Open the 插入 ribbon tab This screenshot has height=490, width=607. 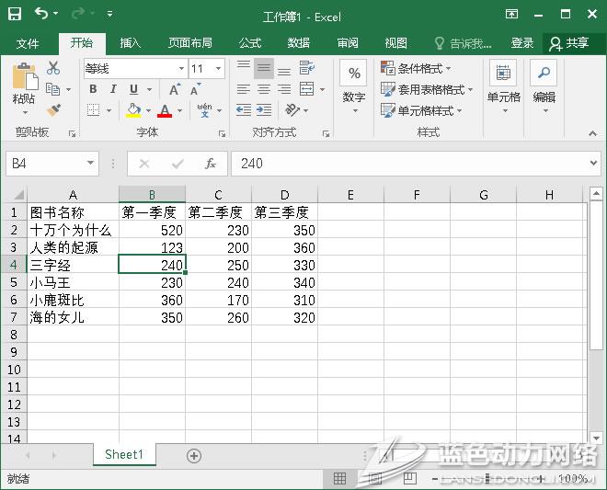click(x=131, y=43)
